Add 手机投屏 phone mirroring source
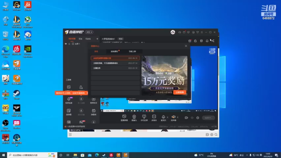Image resolution: width=281 pixels, height=158 pixels. (x=144, y=118)
